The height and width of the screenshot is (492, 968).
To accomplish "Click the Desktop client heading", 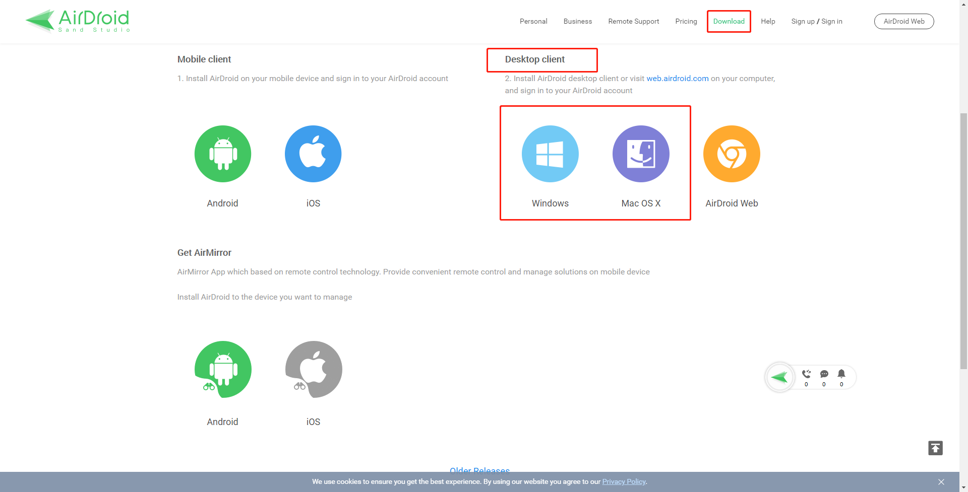I will (535, 59).
